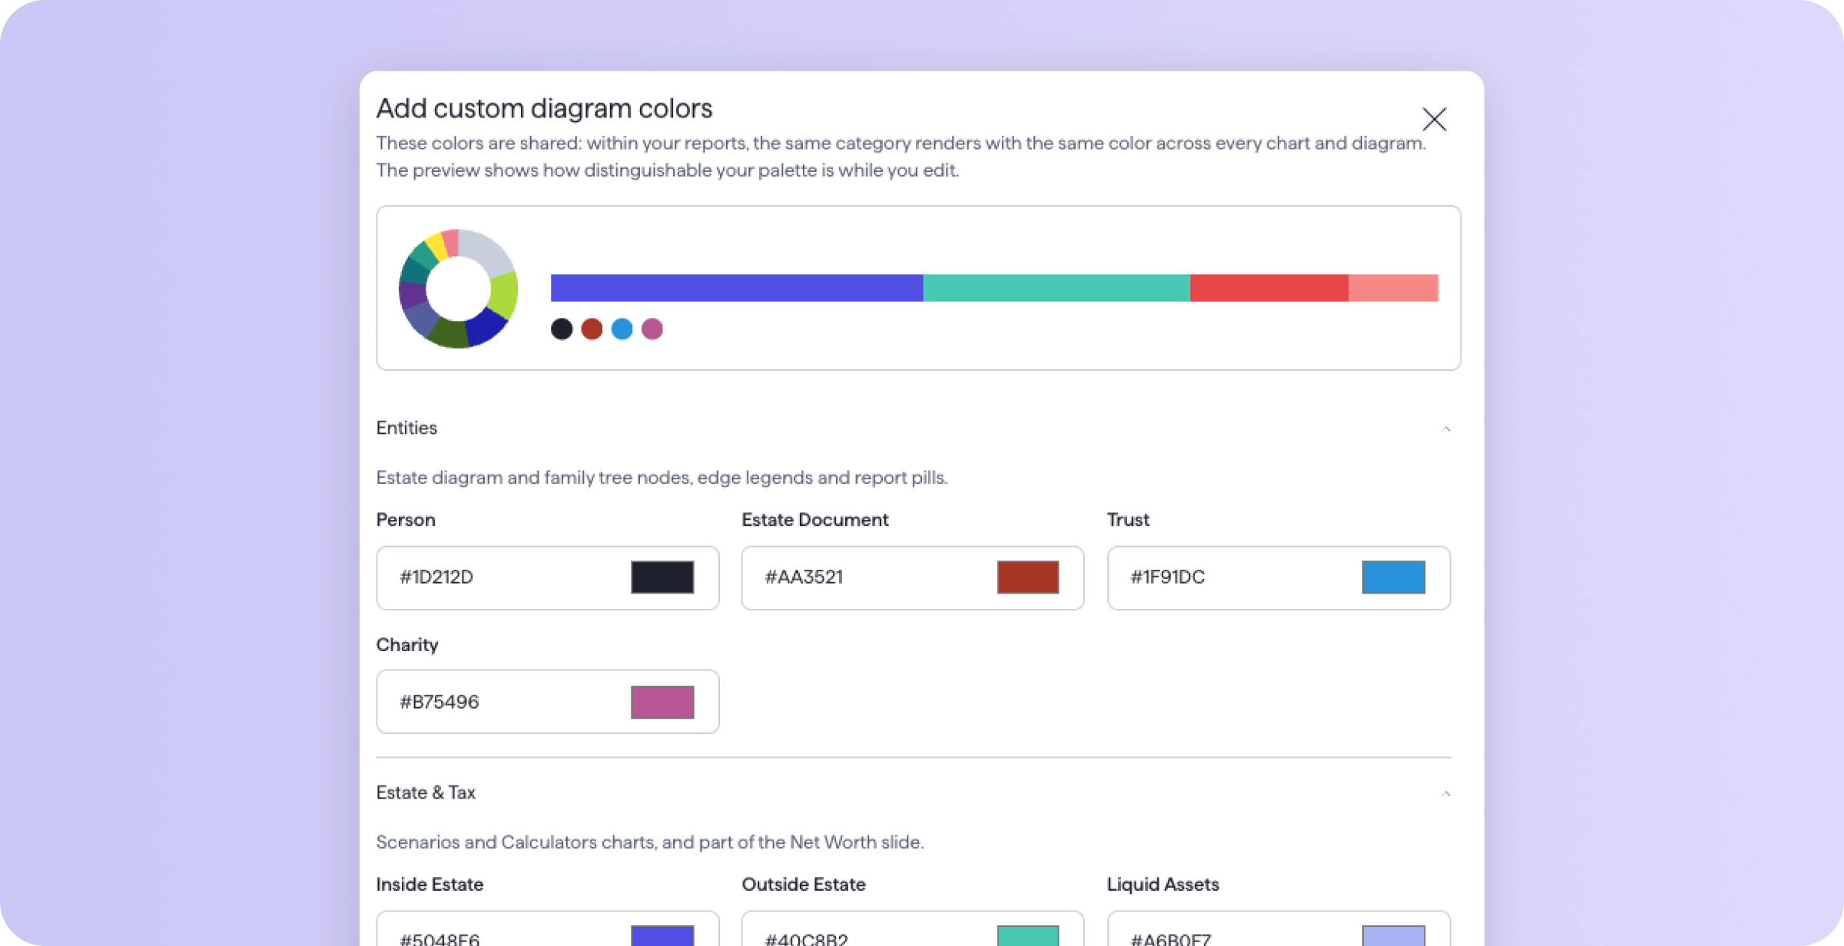The image size is (1844, 946).
Task: Click the Entities section heading
Action: point(406,428)
